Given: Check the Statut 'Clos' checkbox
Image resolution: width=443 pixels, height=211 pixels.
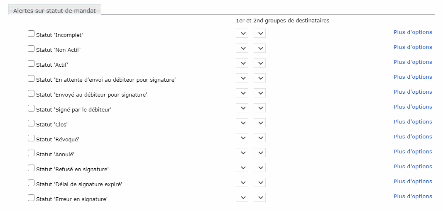Looking at the screenshot, I should click(31, 123).
